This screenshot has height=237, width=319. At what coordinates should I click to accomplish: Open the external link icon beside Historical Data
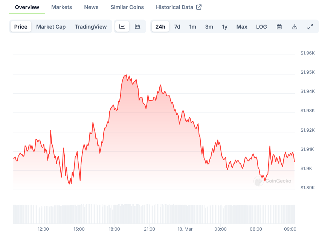coord(199,7)
